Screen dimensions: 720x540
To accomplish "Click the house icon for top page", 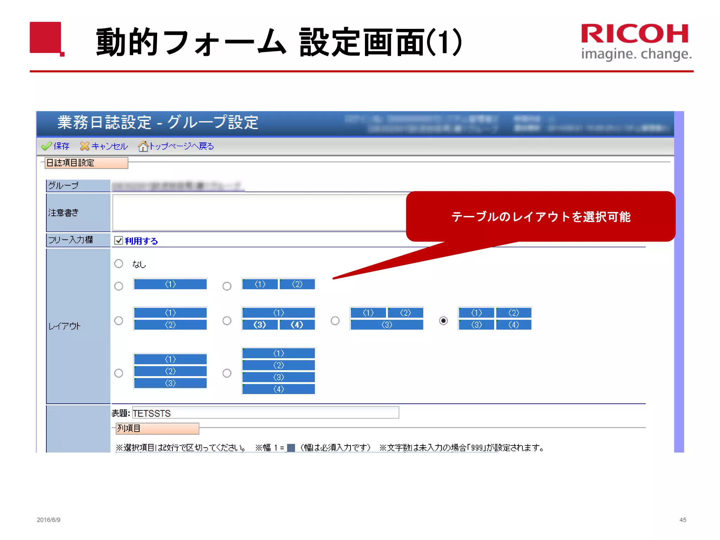I will 143,146.
